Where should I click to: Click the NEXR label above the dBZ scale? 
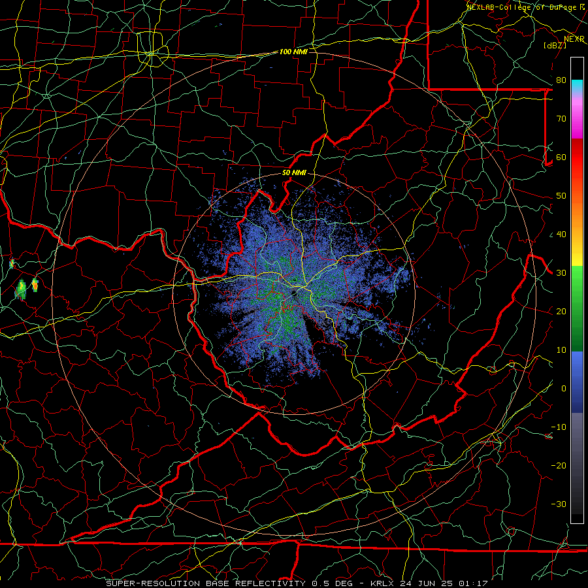pos(574,39)
